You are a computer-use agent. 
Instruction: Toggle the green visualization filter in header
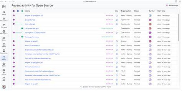pyautogui.click(x=22, y=11)
